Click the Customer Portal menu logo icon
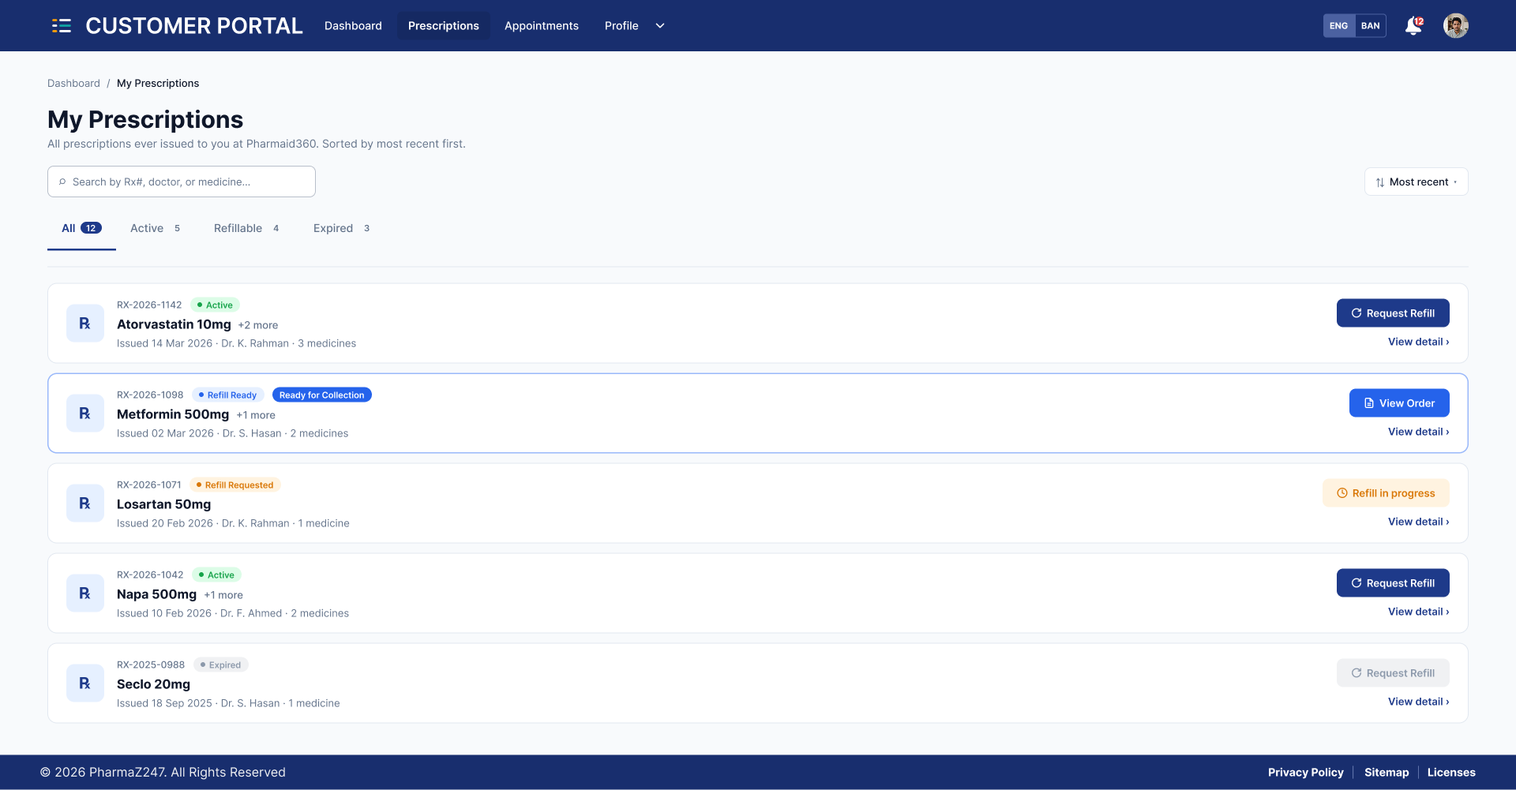 pos(62,26)
